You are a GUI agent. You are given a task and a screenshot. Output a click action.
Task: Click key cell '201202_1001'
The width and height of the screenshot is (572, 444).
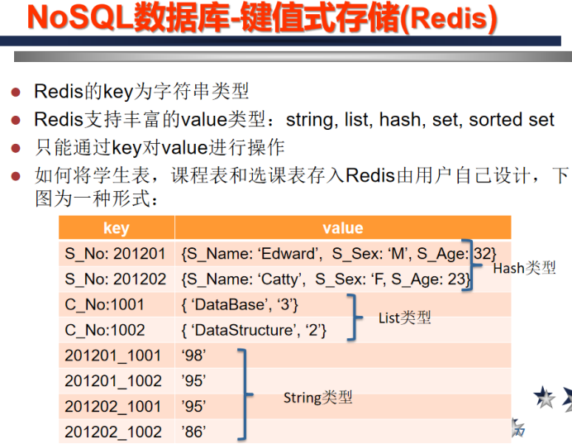pyautogui.click(x=117, y=407)
